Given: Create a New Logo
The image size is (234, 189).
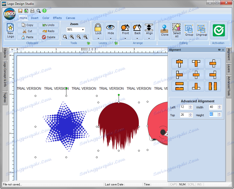Looking at the screenshot, I should tap(10, 31).
